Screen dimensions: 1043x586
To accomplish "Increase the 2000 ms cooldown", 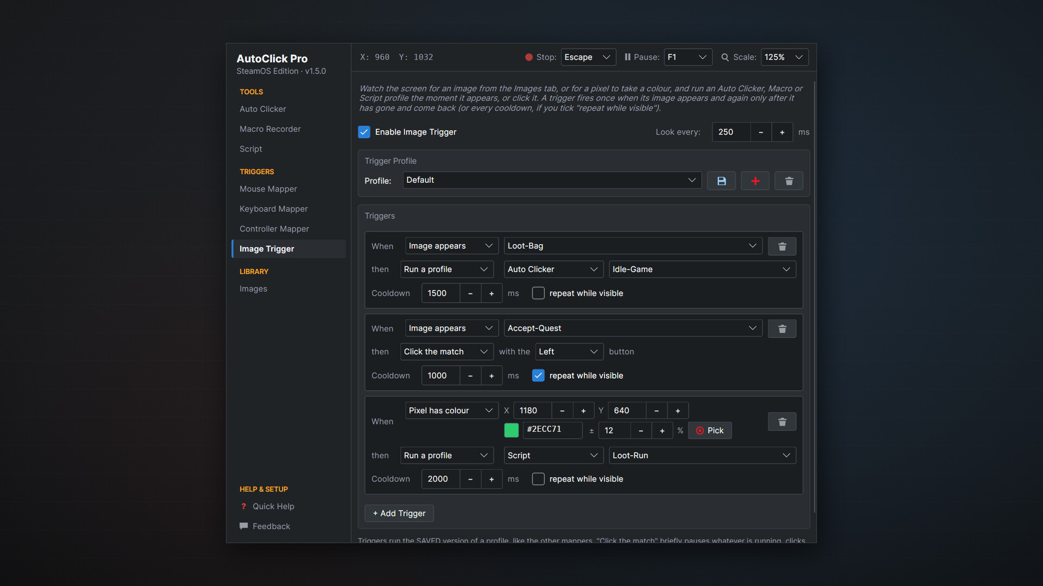I will coord(492,479).
